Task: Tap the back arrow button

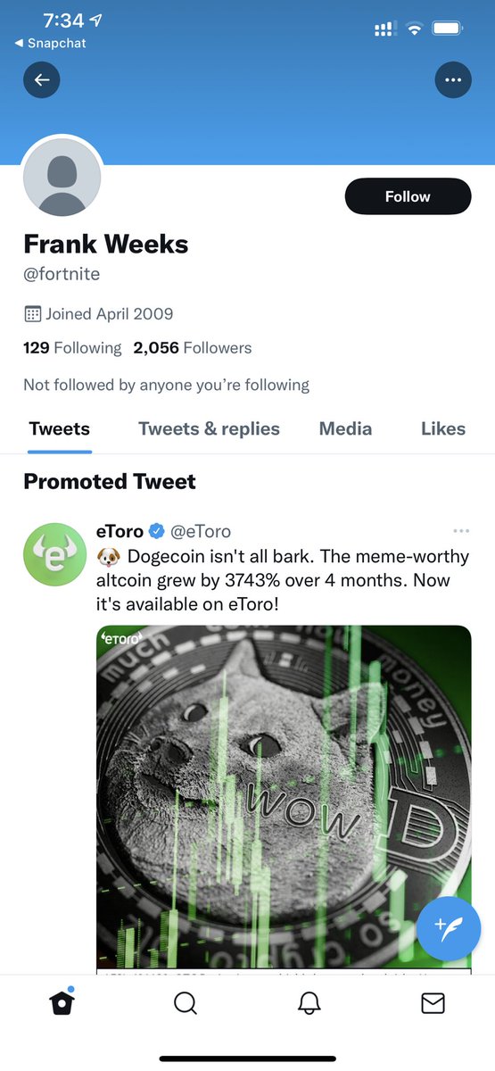Action: tap(42, 80)
